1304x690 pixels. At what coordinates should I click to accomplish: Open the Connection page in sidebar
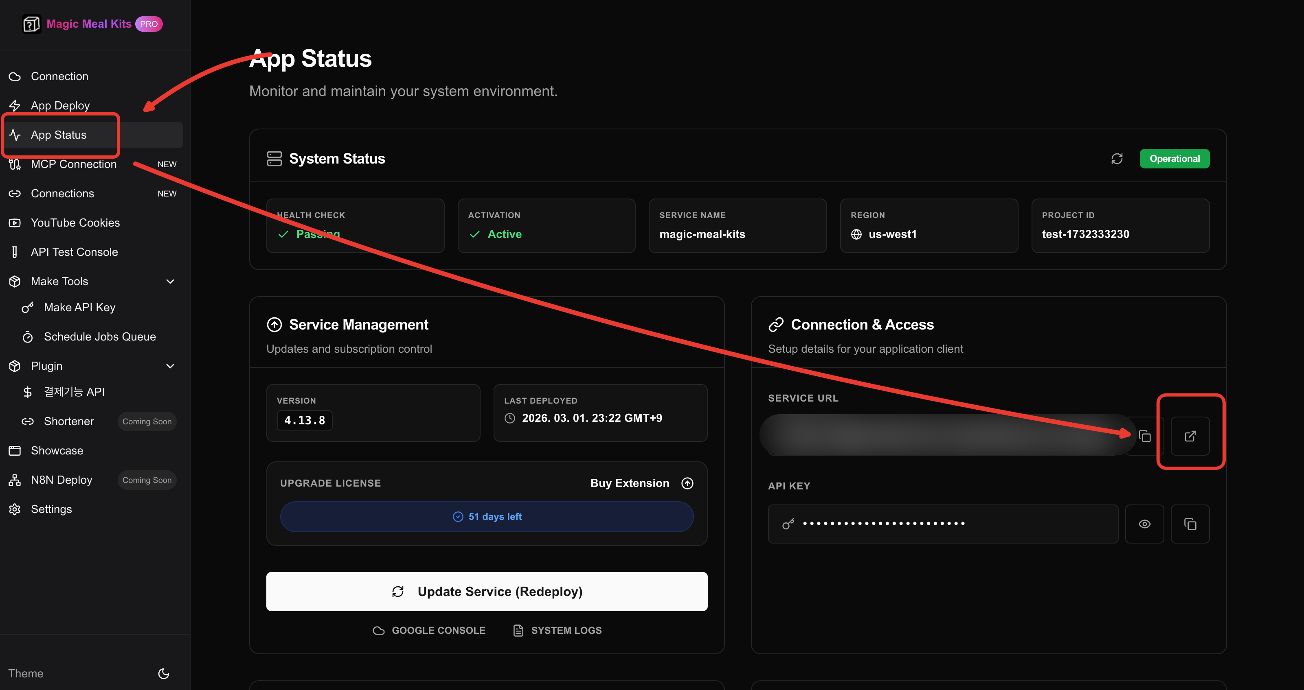point(95,76)
